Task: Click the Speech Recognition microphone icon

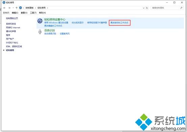Action: (40, 32)
